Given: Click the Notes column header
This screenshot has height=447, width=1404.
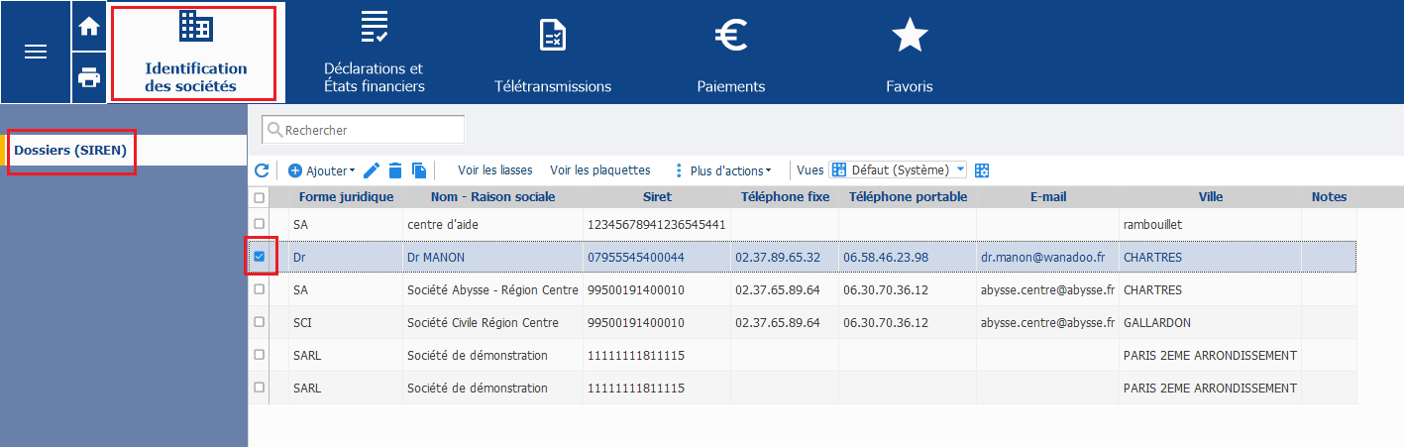Looking at the screenshot, I should (1329, 197).
